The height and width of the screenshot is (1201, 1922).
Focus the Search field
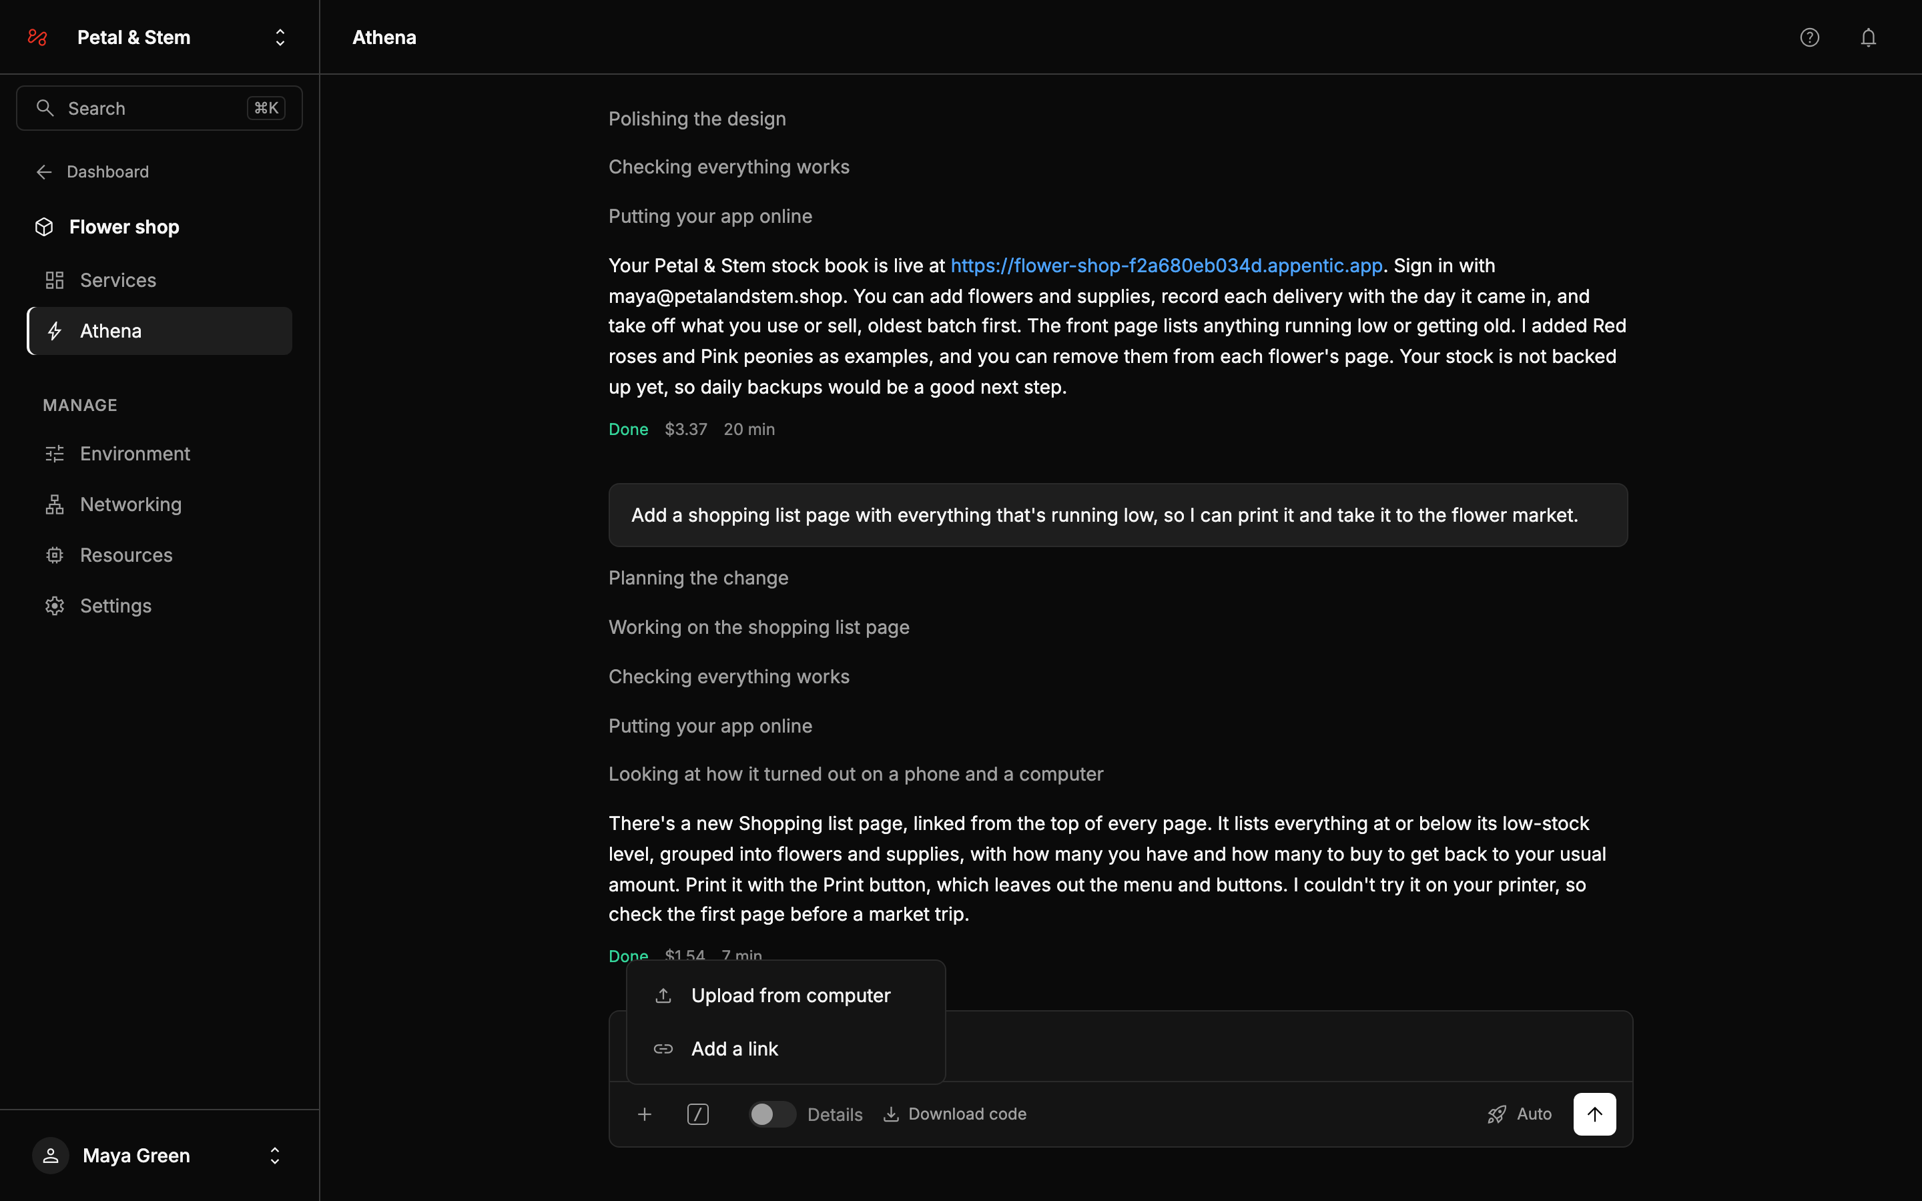pos(159,108)
